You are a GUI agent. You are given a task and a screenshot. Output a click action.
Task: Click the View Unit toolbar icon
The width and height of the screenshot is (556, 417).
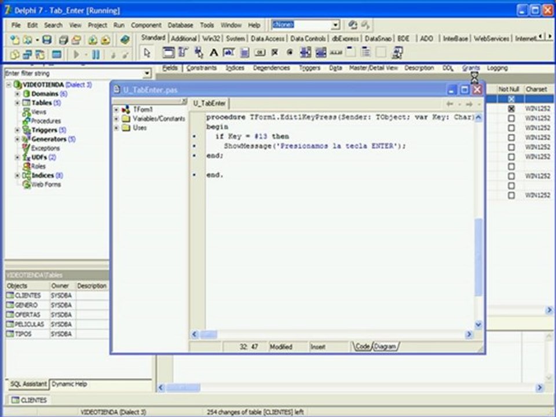[14, 54]
